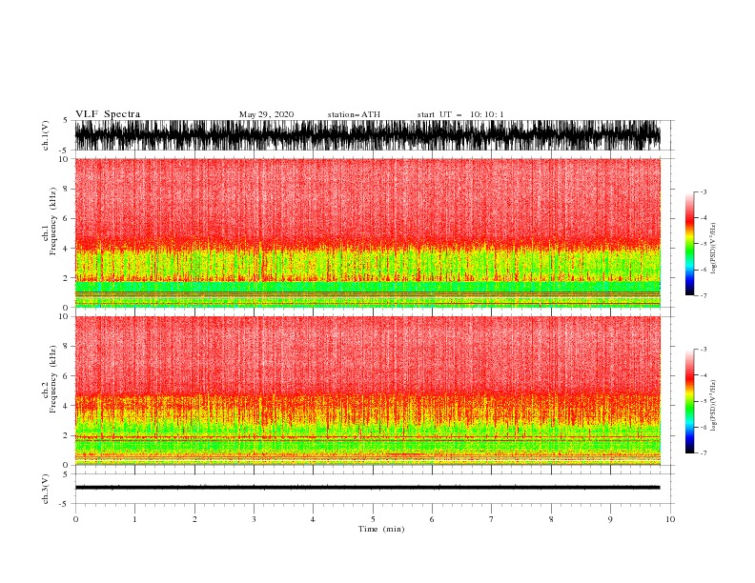Click the time axis tick label '0'
The width and height of the screenshot is (755, 583).
pyautogui.click(x=75, y=519)
